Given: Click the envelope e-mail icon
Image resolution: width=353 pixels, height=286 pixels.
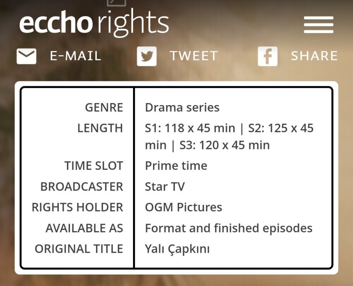Looking at the screenshot, I should (26, 56).
